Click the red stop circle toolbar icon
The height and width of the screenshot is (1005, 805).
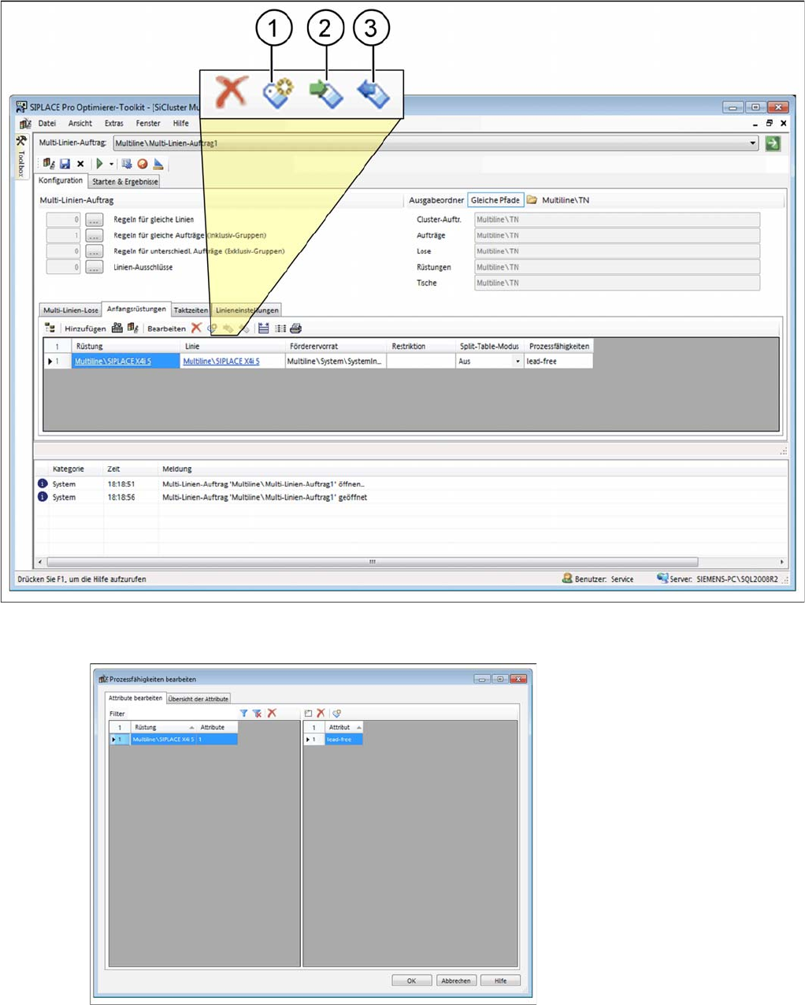coord(143,164)
